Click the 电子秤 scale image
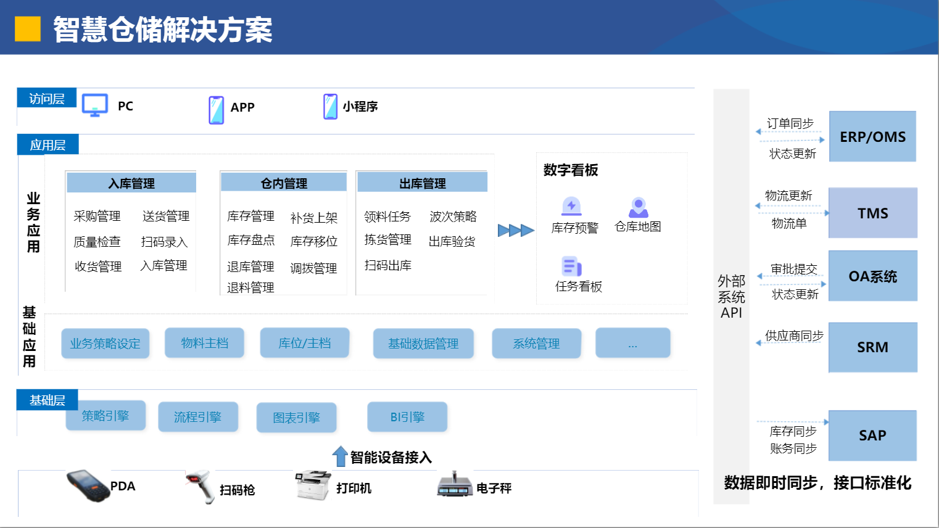The width and height of the screenshot is (939, 528). click(455, 485)
